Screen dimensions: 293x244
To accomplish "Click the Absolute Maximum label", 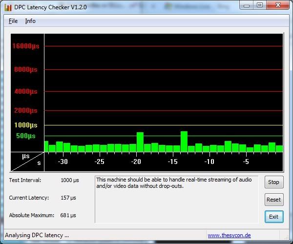I will 32,215.
